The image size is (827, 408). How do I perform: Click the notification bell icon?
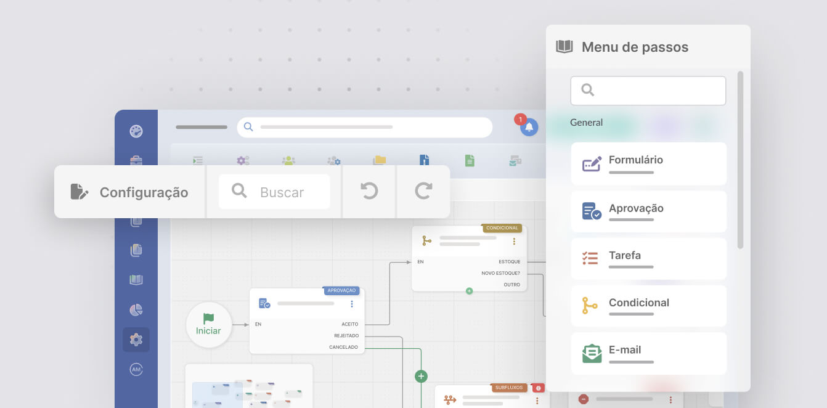pyautogui.click(x=529, y=128)
